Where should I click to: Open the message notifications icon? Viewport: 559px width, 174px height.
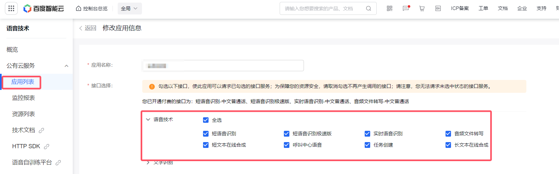[x=406, y=8]
